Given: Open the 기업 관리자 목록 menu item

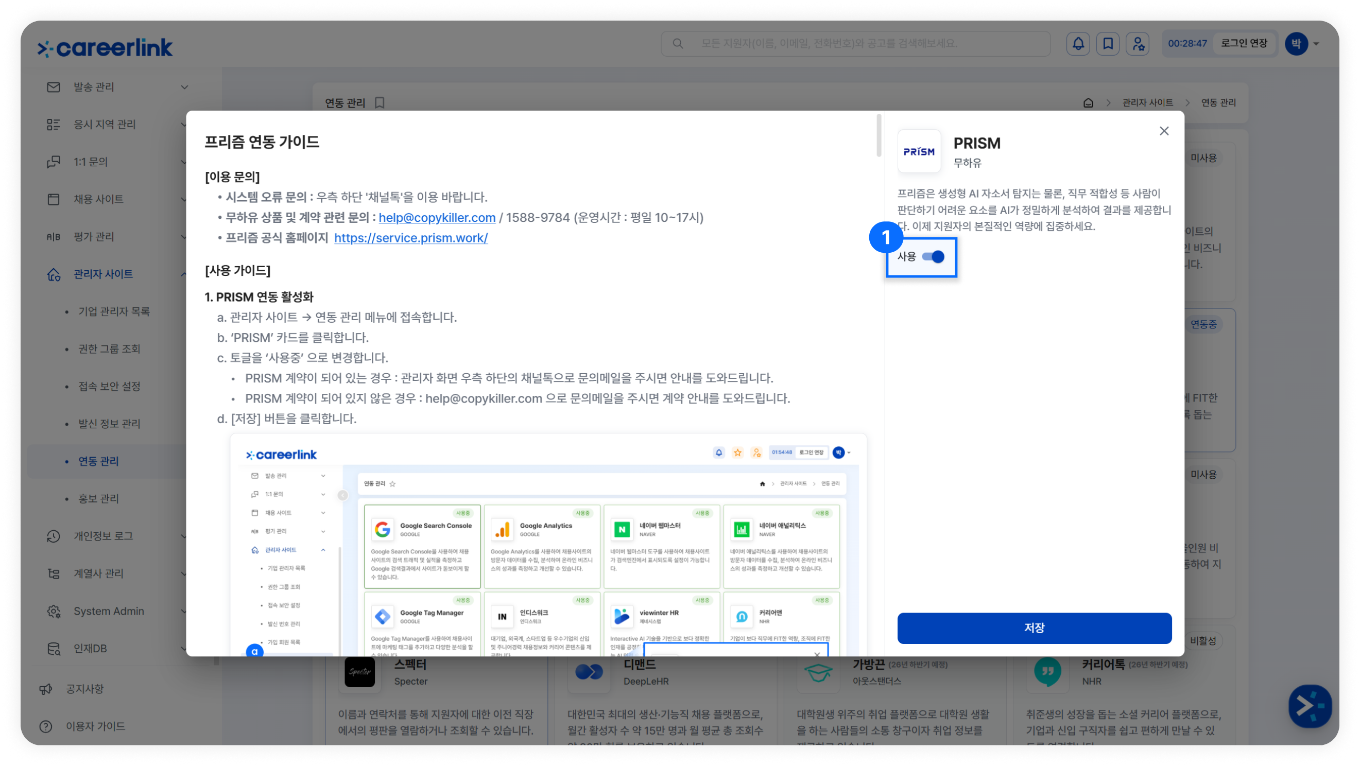Looking at the screenshot, I should [x=114, y=311].
